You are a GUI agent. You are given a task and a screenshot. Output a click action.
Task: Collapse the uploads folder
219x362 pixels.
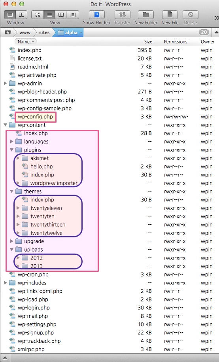pos(12,250)
